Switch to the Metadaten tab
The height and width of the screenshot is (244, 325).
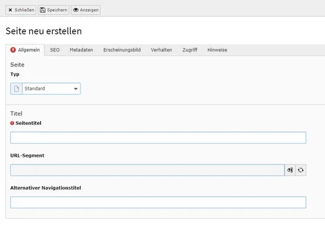pos(81,50)
